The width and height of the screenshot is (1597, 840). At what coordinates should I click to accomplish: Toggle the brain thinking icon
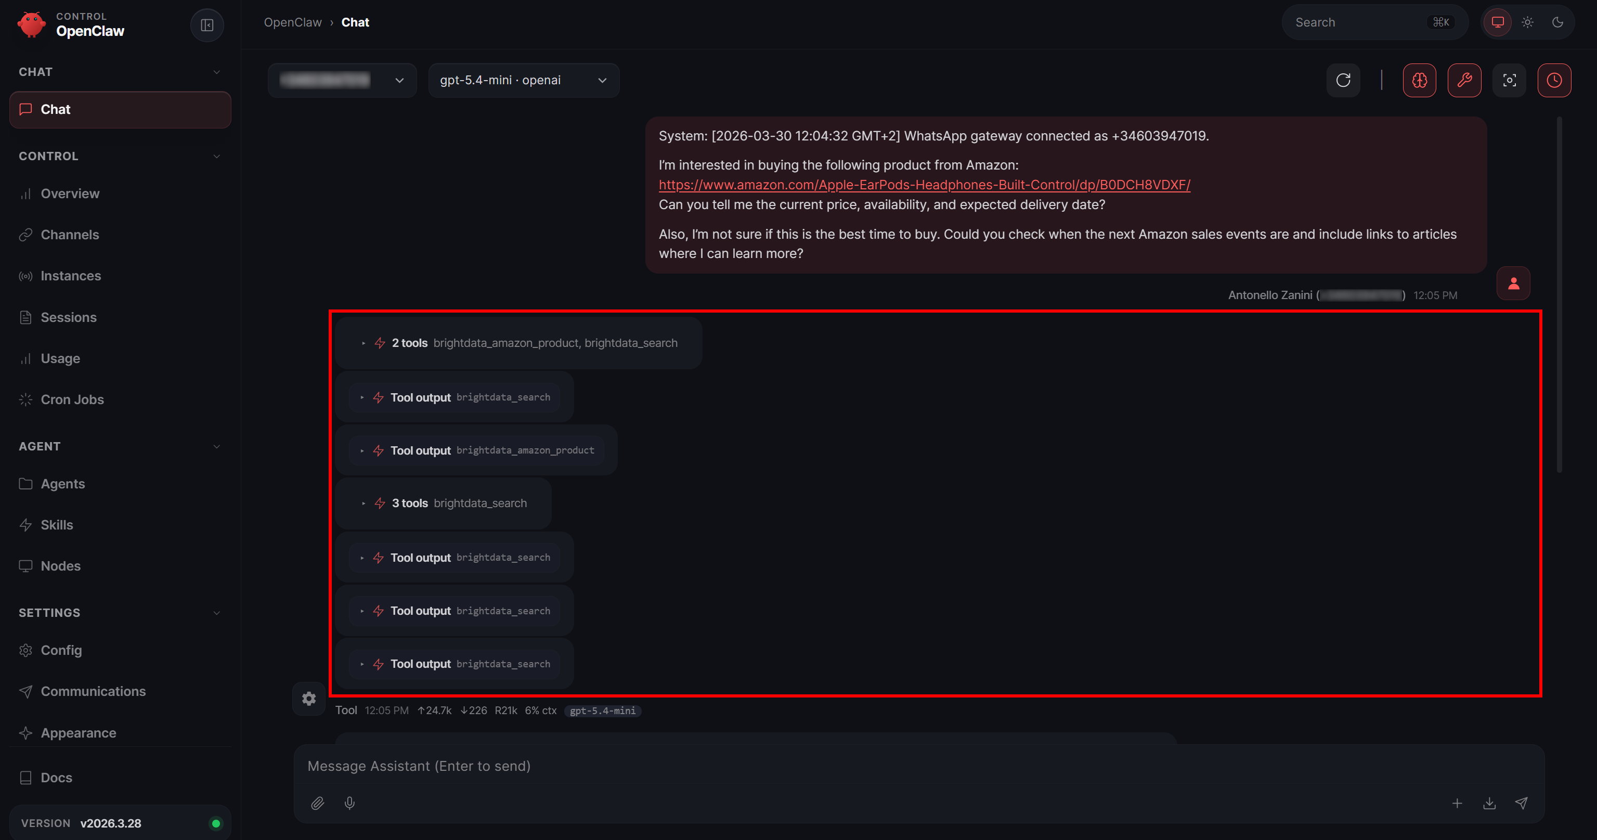point(1419,80)
